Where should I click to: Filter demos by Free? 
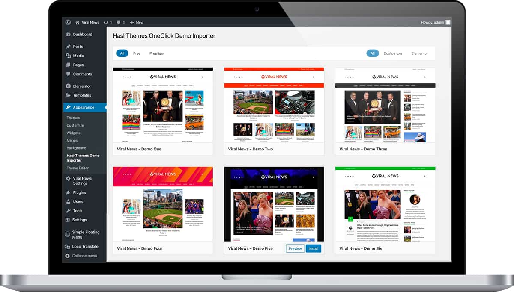pos(137,53)
